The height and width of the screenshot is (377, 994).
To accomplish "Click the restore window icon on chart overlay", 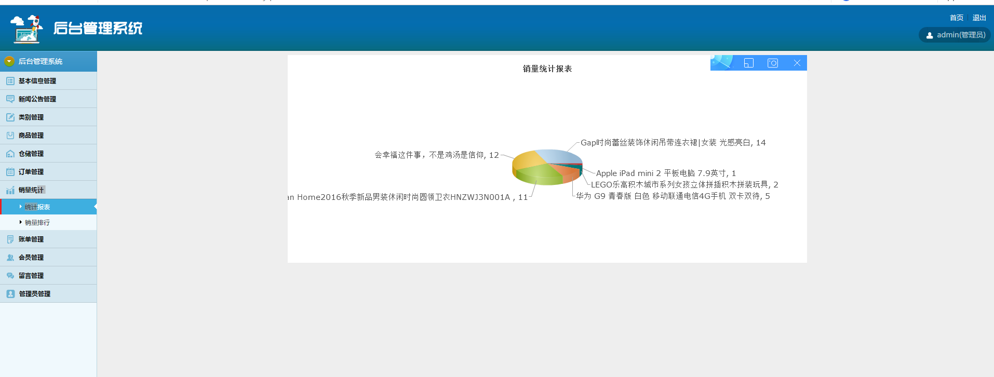I will click(x=748, y=63).
